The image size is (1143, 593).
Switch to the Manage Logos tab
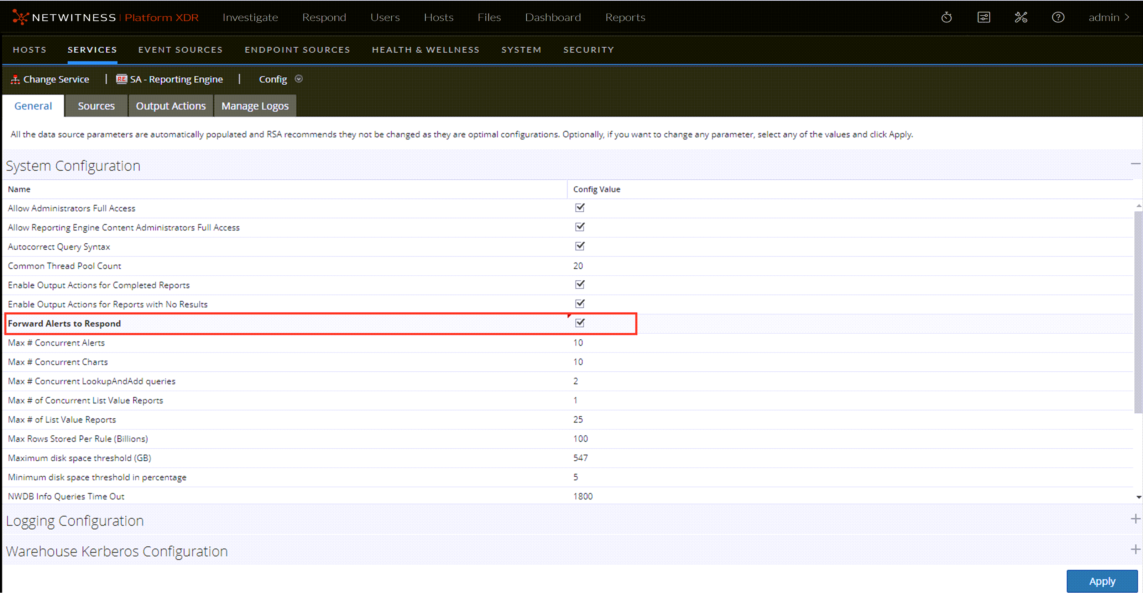(255, 106)
